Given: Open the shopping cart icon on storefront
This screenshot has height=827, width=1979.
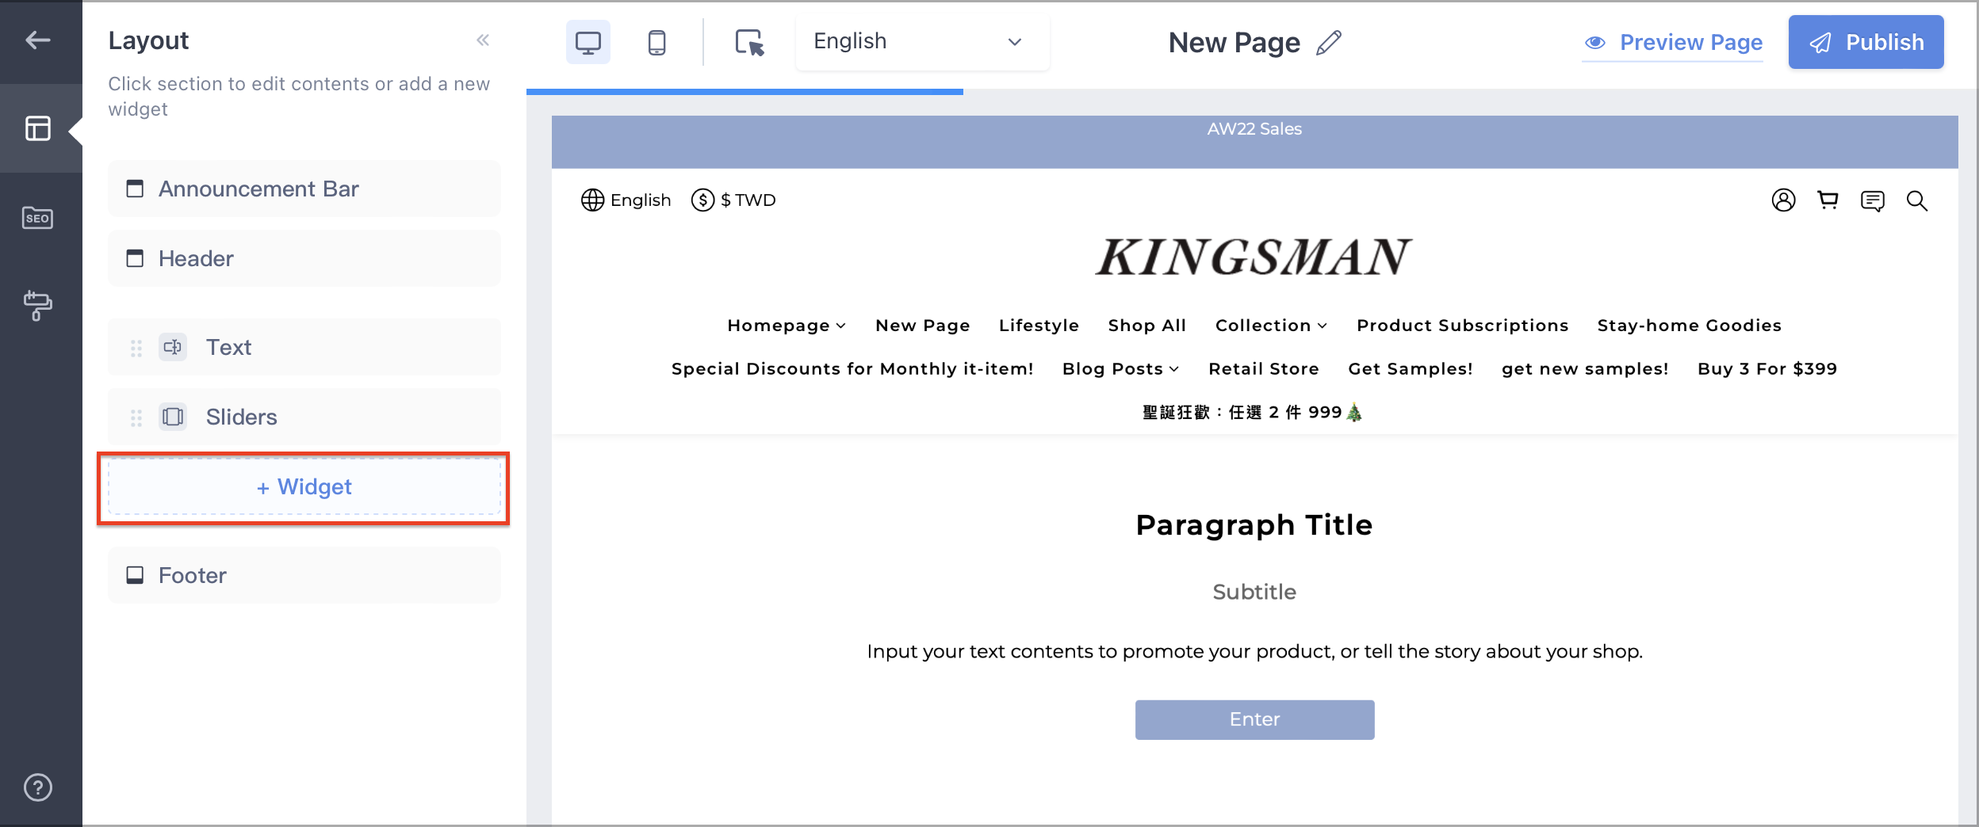Looking at the screenshot, I should tap(1828, 200).
